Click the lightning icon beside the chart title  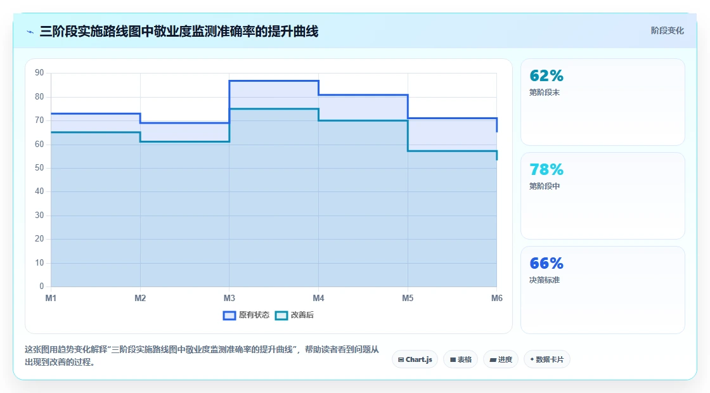point(30,32)
